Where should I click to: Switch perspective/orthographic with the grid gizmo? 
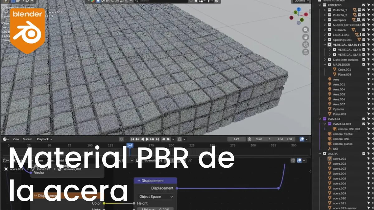306,52
